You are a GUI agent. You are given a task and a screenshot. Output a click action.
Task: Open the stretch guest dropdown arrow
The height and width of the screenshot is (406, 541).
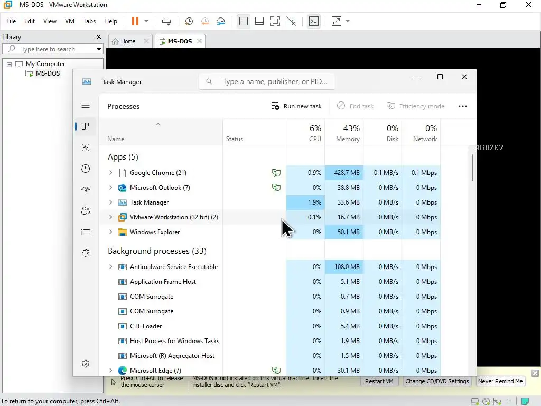click(348, 21)
